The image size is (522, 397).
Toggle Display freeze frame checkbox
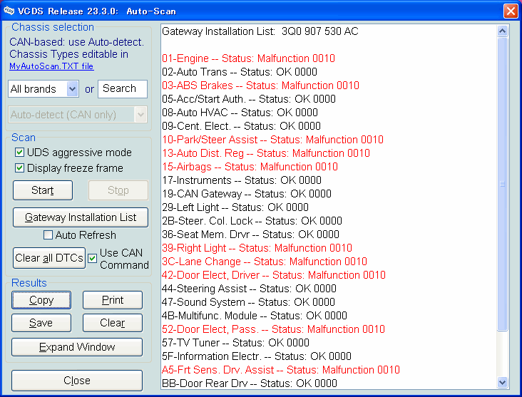(x=19, y=168)
